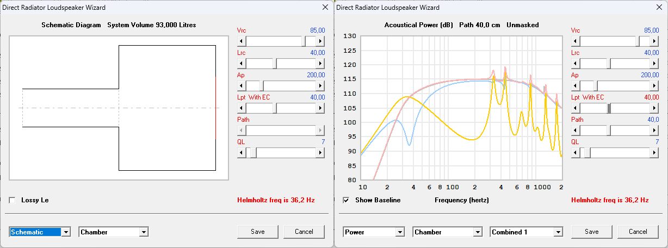Increase QL with right arrow, left window
This screenshot has height=248, width=668.
pos(320,153)
